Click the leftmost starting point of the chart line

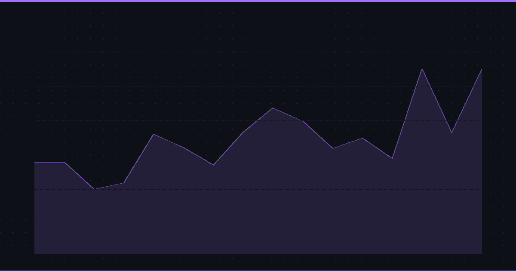pyautogui.click(x=35, y=162)
